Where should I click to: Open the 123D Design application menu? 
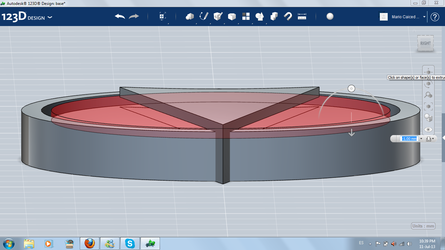click(x=27, y=17)
